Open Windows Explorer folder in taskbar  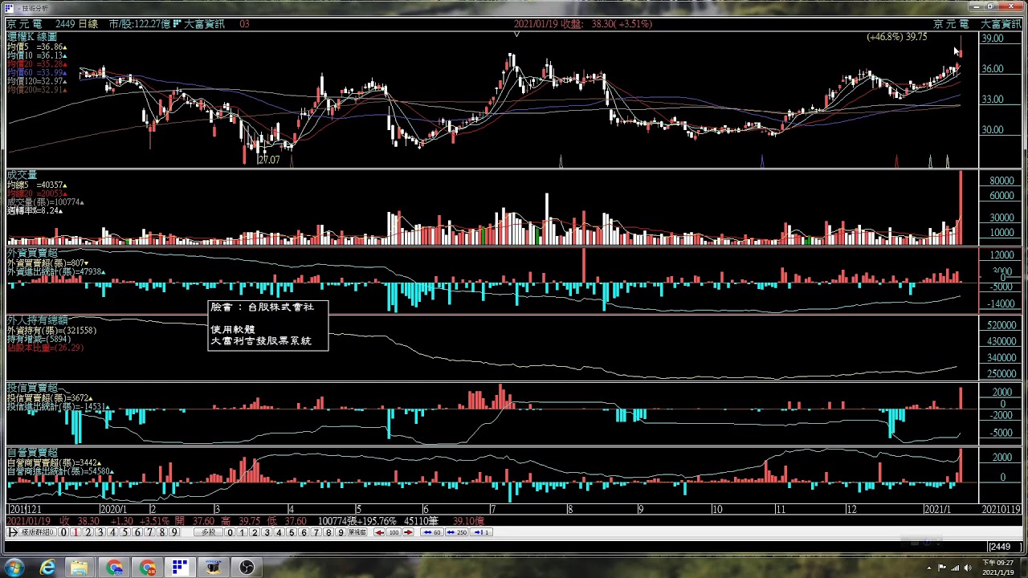pyautogui.click(x=80, y=568)
